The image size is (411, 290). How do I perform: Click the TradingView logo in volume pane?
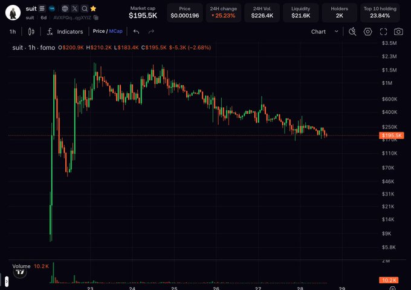[x=20, y=272]
